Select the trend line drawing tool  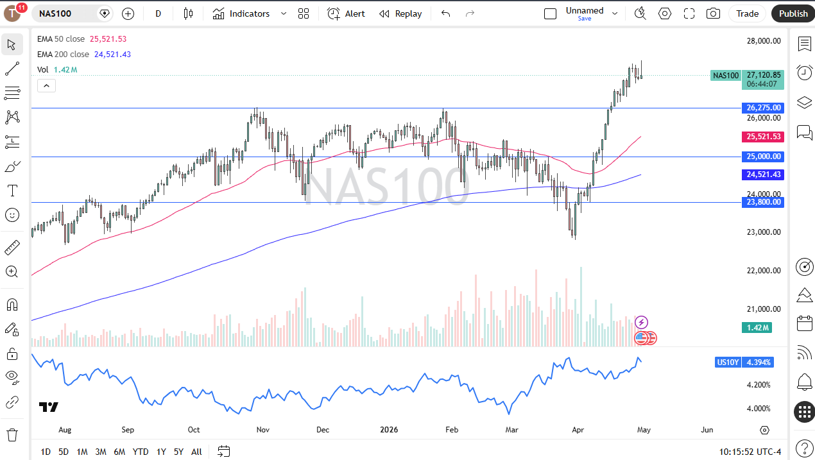point(12,69)
